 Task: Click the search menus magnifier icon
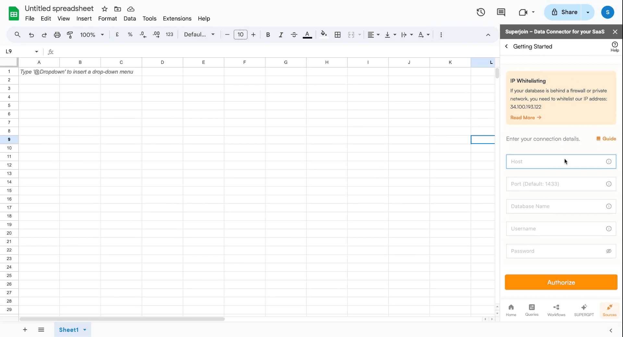pyautogui.click(x=18, y=35)
